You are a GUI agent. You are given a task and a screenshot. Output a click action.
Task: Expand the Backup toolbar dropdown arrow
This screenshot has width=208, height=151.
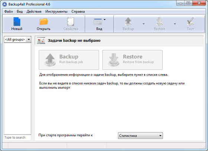tap(143, 24)
